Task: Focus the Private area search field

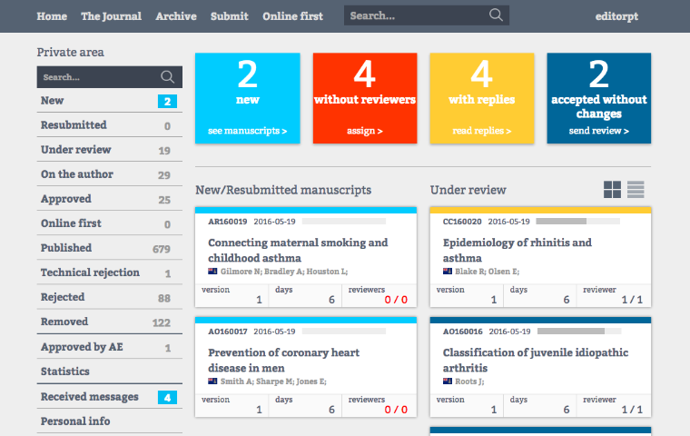Action: pos(95,77)
